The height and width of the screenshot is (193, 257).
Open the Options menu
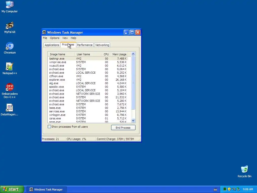click(x=54, y=38)
